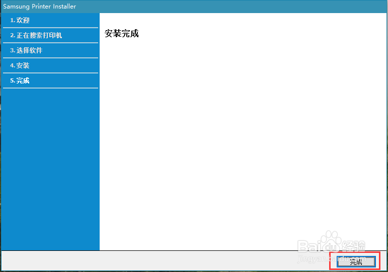Click the Samsung Printer Installer title bar
The height and width of the screenshot is (272, 388).
pos(194,7)
